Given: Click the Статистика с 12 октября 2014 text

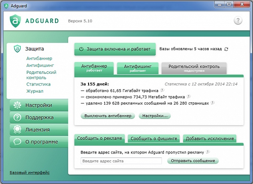Looking at the screenshot, I should (x=201, y=84).
